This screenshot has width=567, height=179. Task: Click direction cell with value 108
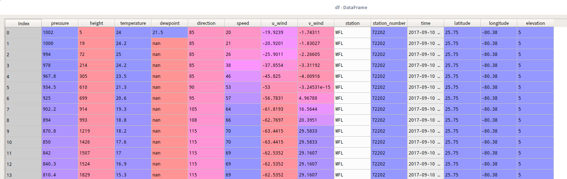(x=206, y=120)
